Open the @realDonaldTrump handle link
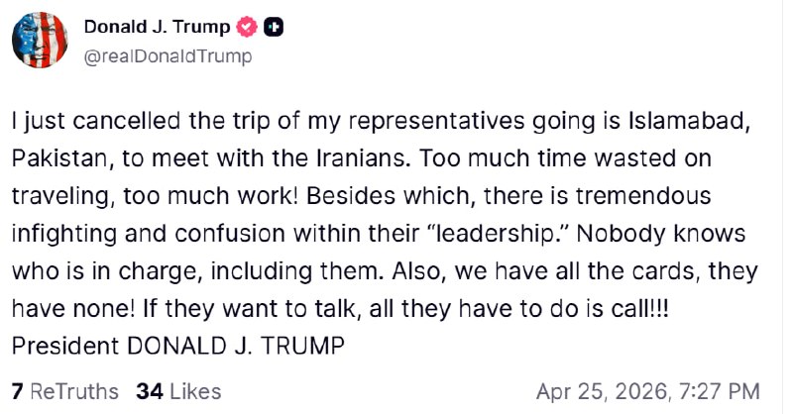The height and width of the screenshot is (414, 793). 168,56
